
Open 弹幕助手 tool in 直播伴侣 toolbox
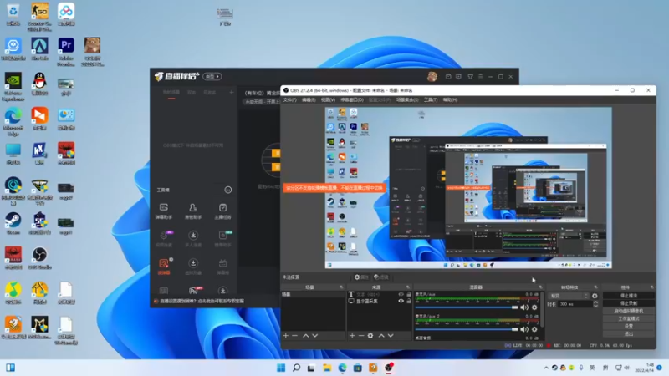click(x=163, y=211)
